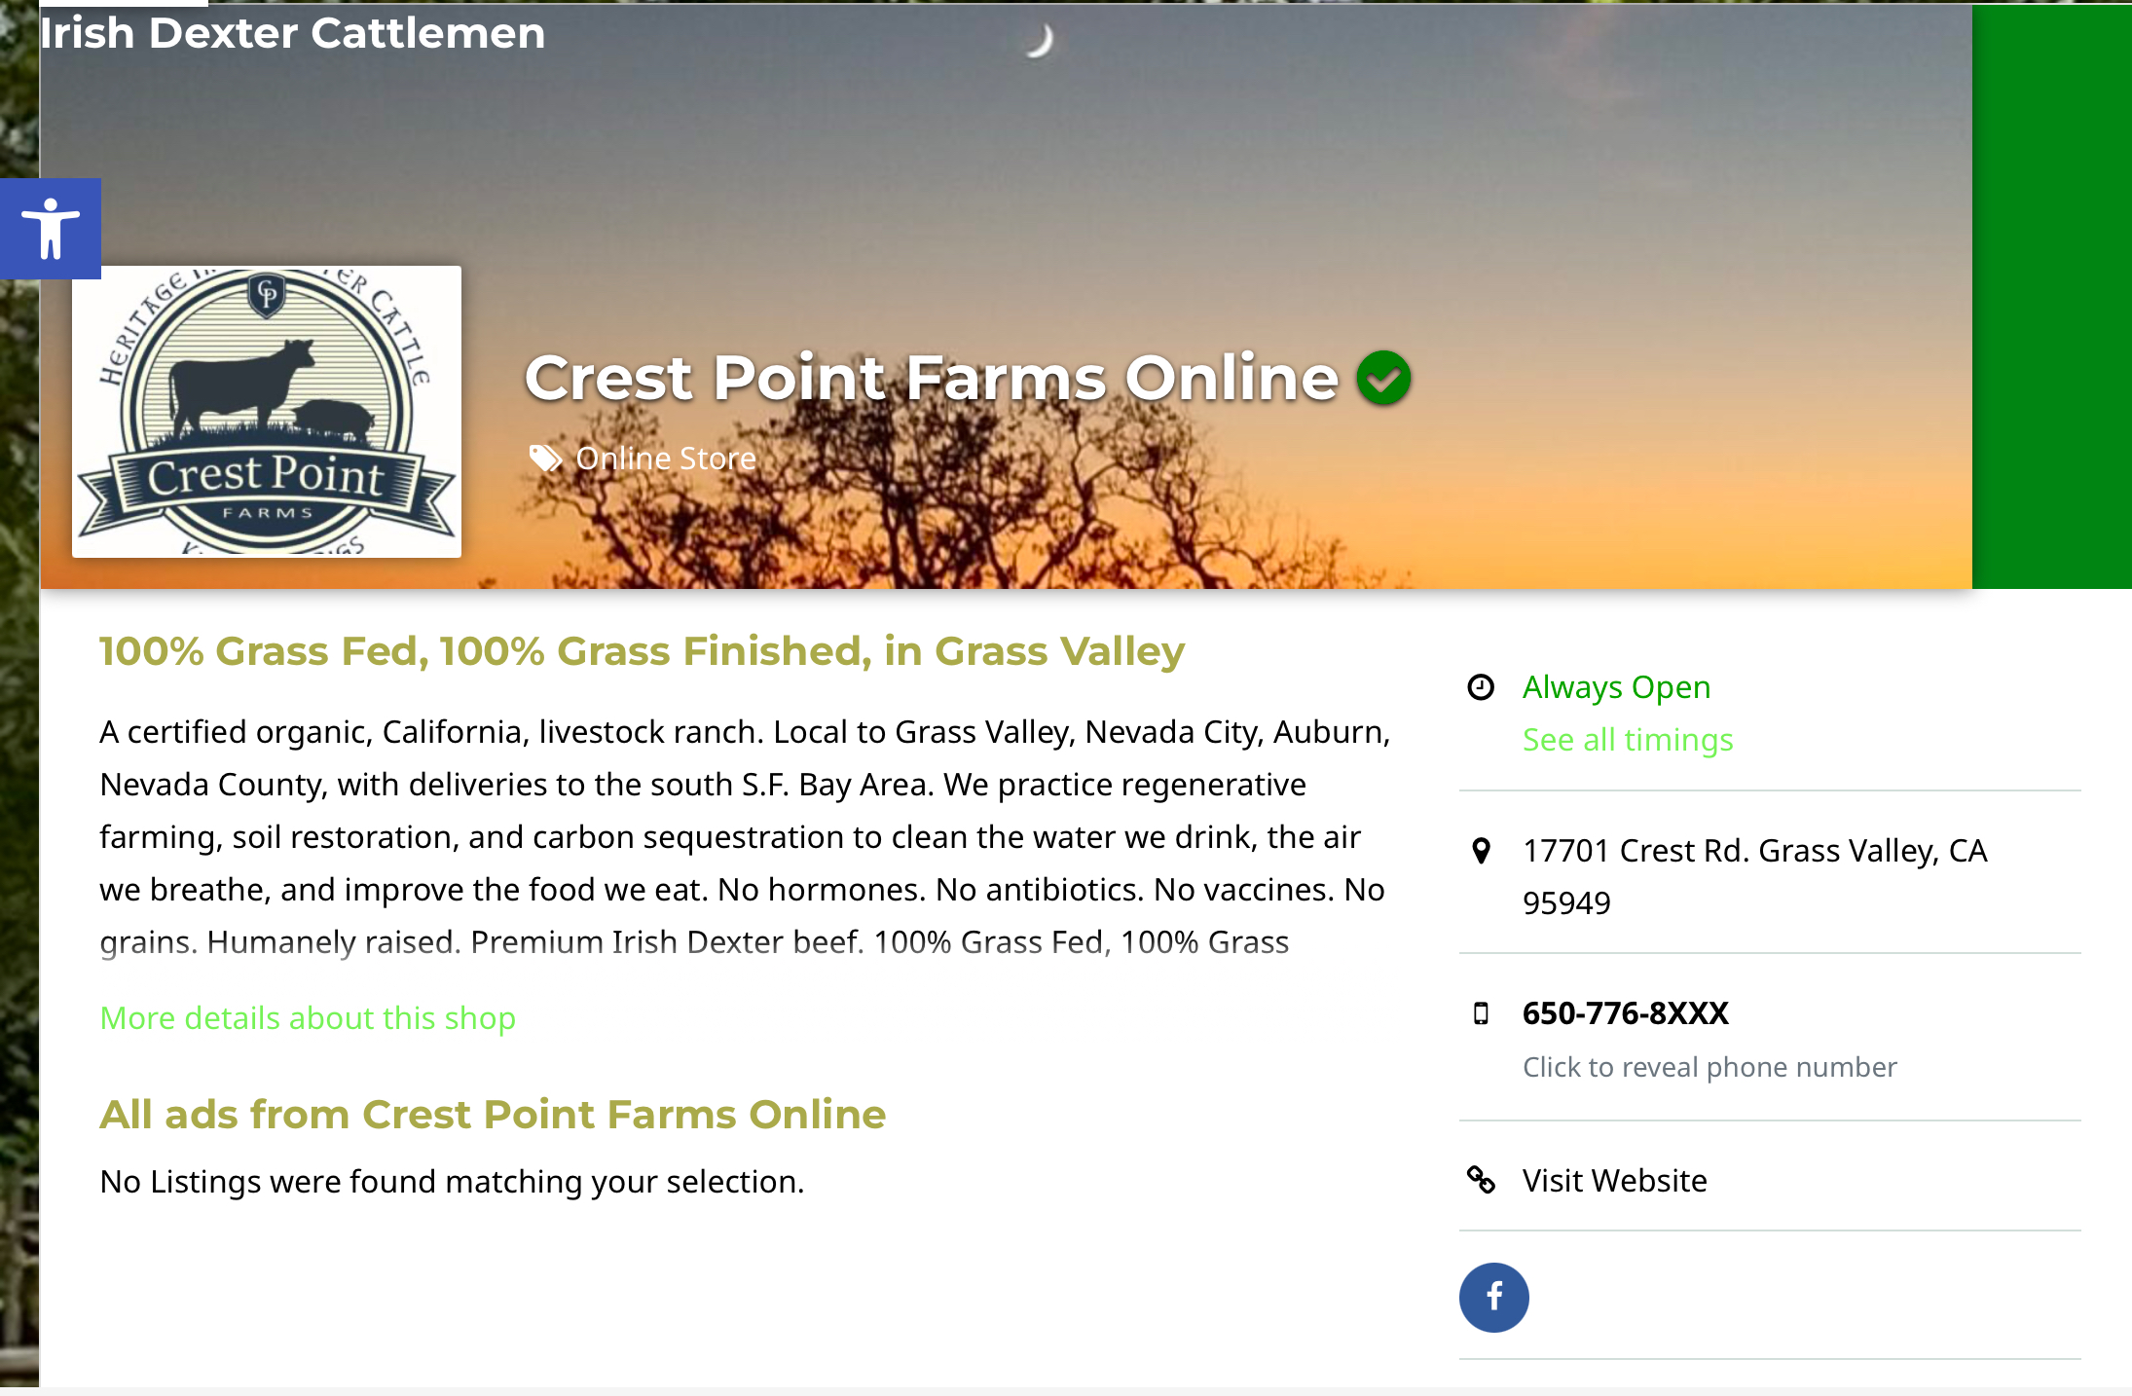Click the Visit Website link
The image size is (2132, 1396).
point(1613,1181)
